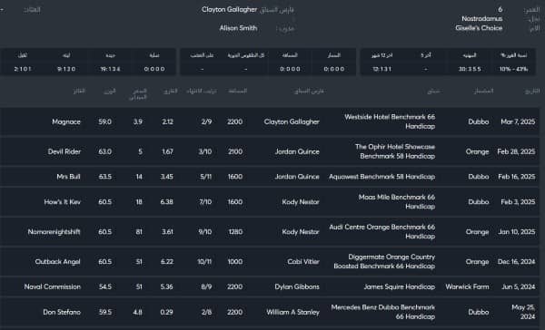Click date Dec 16, 2024
Viewport: 545px width, 330px height.
516,262
